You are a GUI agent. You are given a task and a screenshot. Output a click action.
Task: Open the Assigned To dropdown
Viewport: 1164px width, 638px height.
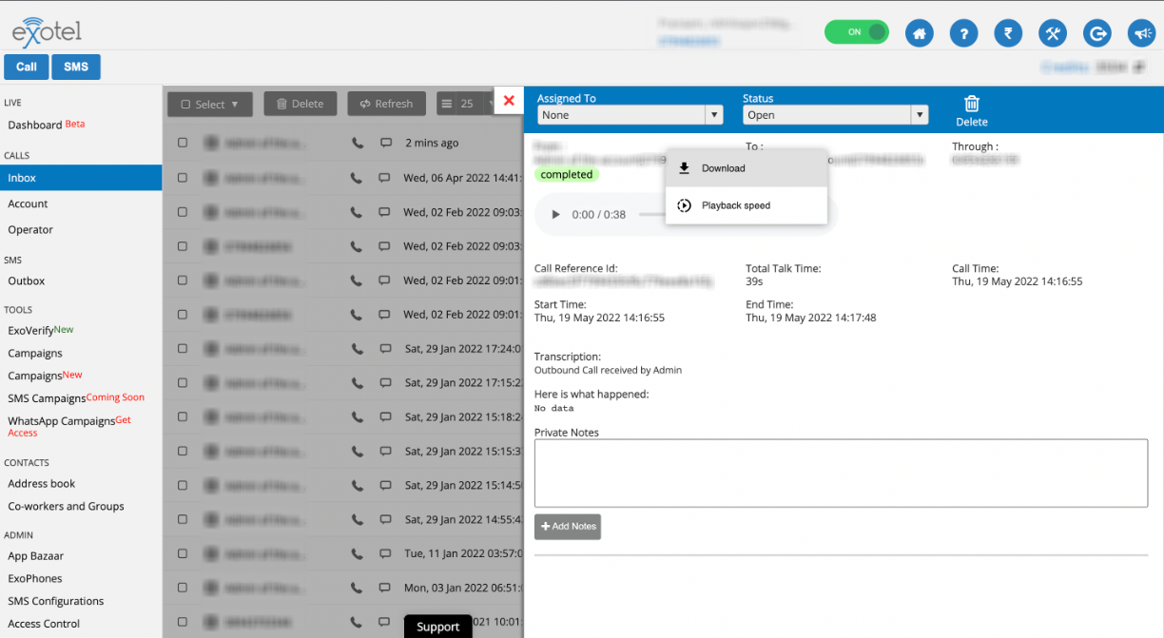point(630,115)
